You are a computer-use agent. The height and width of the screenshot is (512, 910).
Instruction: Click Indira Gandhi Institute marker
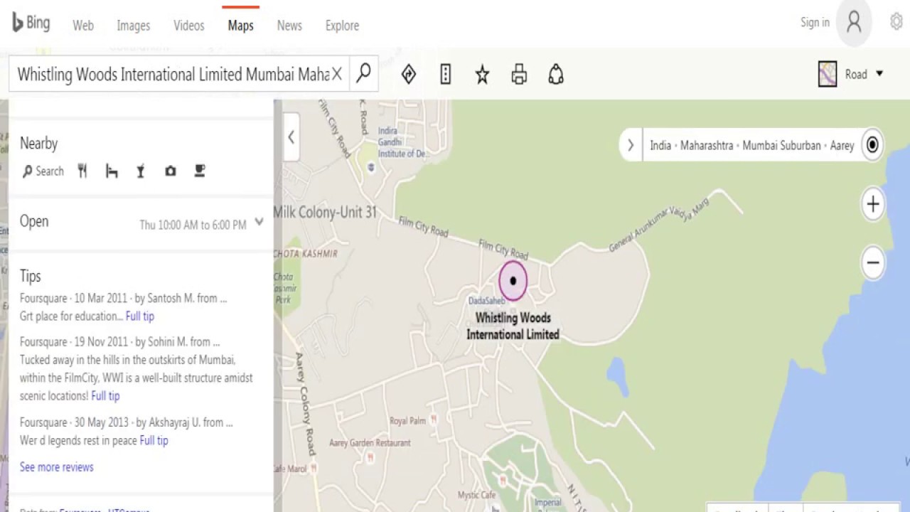point(370,168)
